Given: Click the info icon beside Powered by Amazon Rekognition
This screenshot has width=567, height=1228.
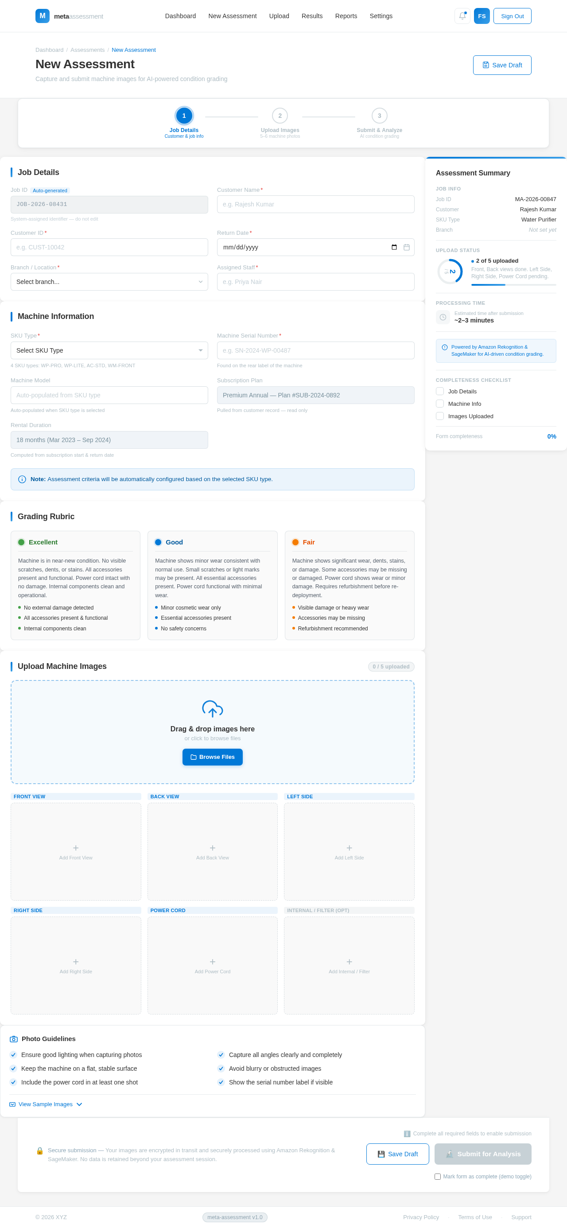Looking at the screenshot, I should [444, 347].
